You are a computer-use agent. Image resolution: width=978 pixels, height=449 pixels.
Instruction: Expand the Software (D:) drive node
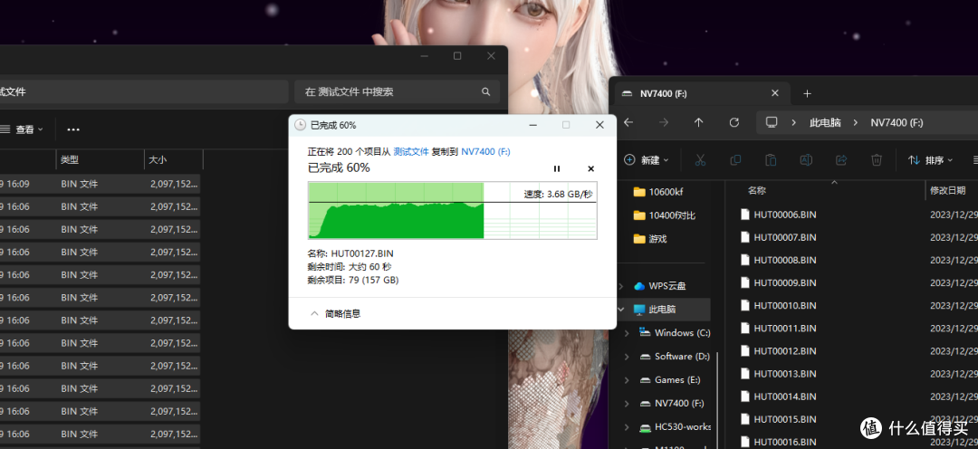pos(627,357)
